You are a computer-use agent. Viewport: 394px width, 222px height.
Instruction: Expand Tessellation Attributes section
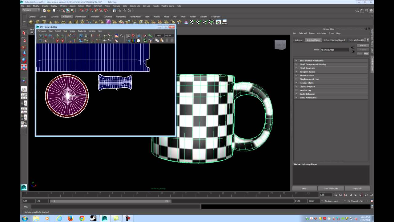(x=331, y=60)
